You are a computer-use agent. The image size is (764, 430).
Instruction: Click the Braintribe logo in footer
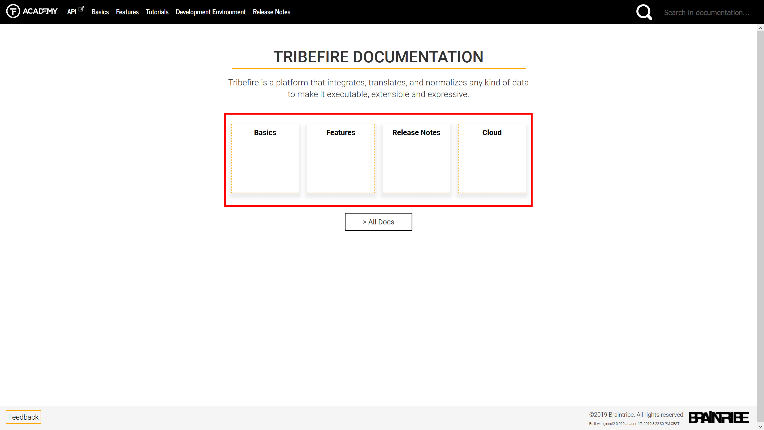coord(718,417)
